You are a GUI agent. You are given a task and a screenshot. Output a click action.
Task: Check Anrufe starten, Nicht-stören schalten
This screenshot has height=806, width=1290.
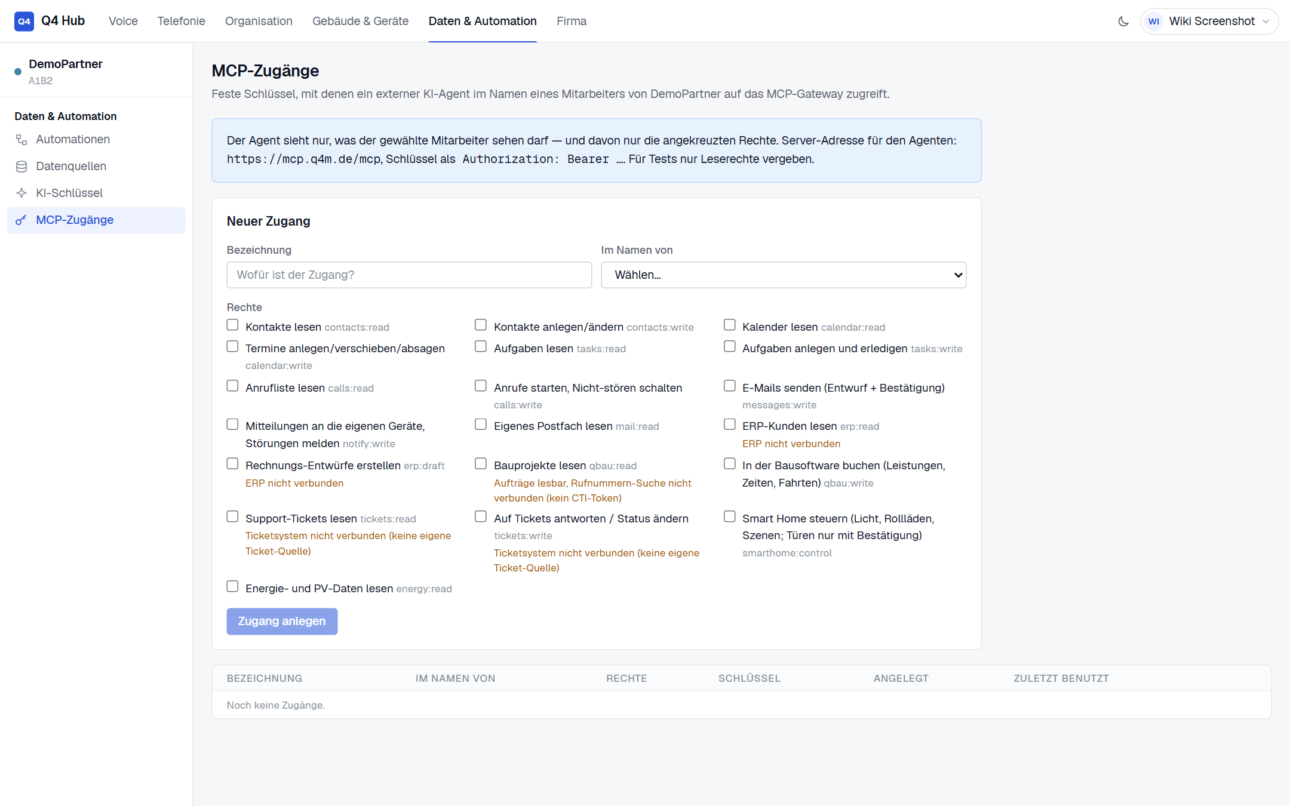tap(481, 386)
